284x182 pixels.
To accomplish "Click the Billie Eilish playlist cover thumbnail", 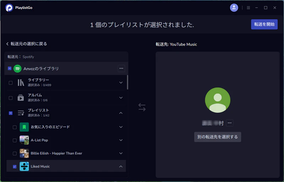I will tap(24, 153).
